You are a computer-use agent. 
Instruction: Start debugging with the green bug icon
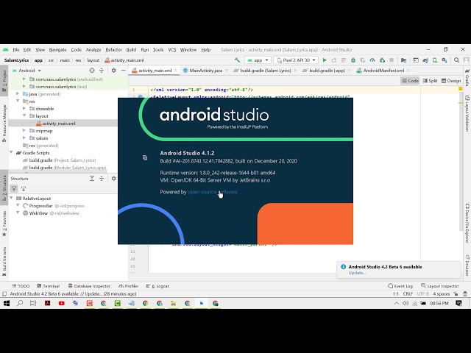353,60
